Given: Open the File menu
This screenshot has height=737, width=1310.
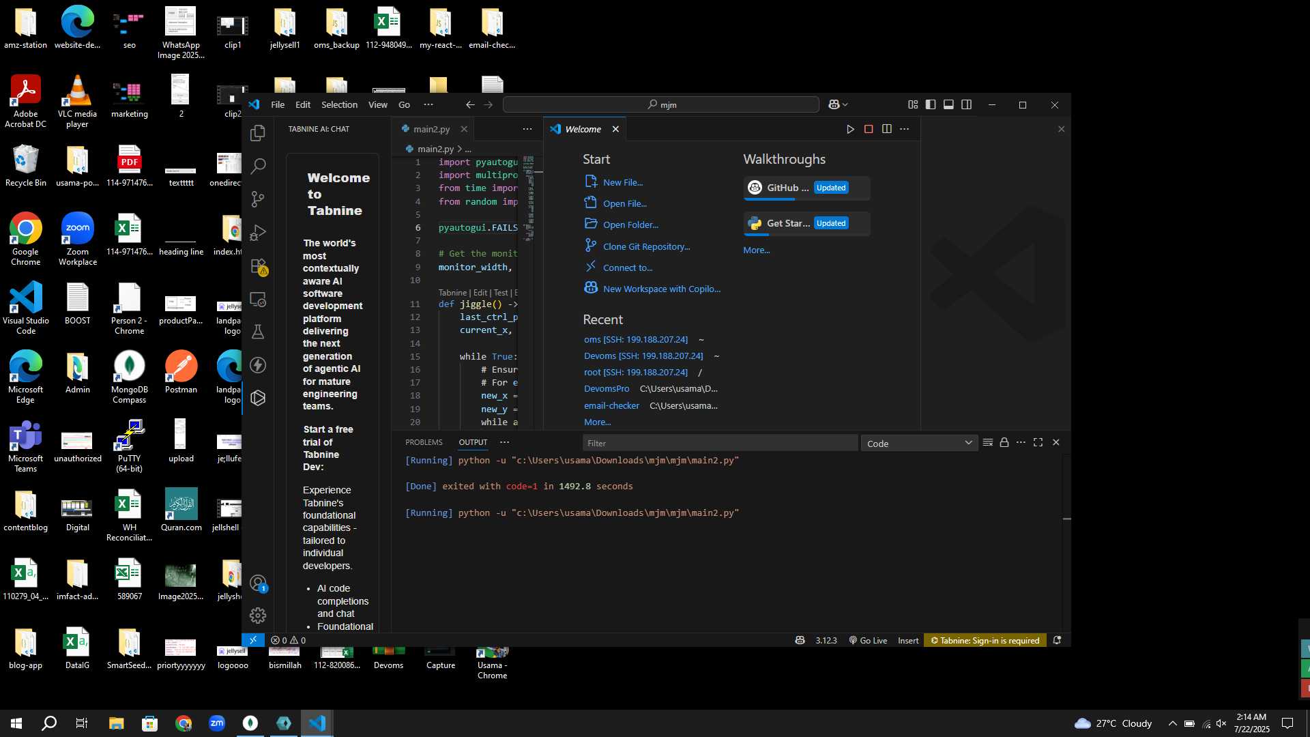Looking at the screenshot, I should (x=278, y=104).
